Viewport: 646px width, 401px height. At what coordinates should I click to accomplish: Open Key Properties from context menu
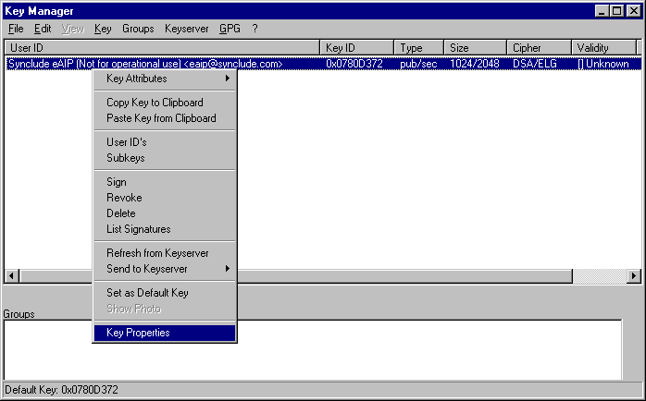click(139, 333)
